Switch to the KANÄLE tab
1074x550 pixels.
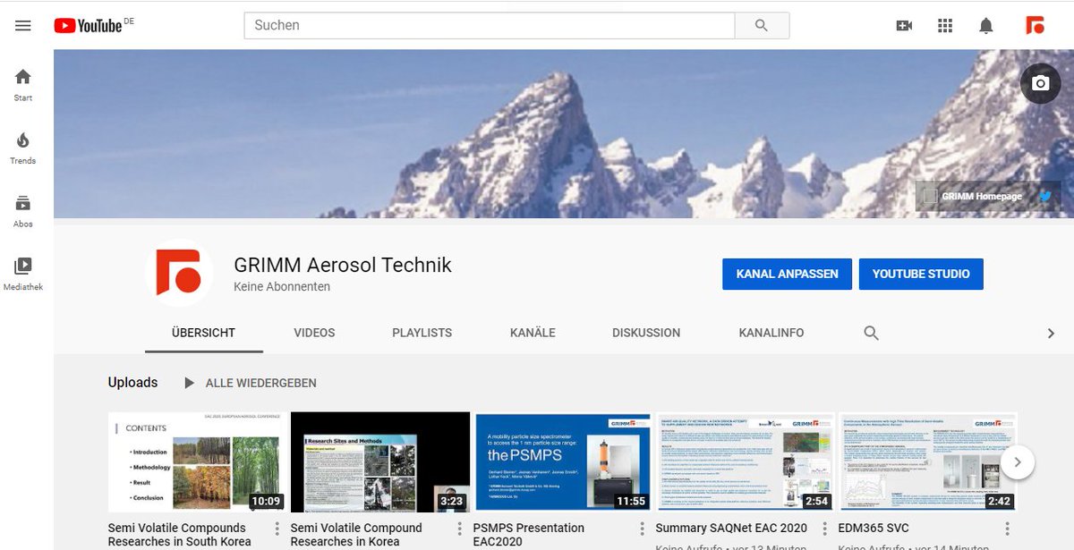[533, 333]
